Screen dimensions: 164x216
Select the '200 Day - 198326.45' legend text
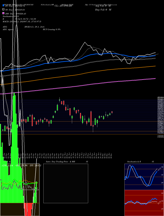click(16, 14)
